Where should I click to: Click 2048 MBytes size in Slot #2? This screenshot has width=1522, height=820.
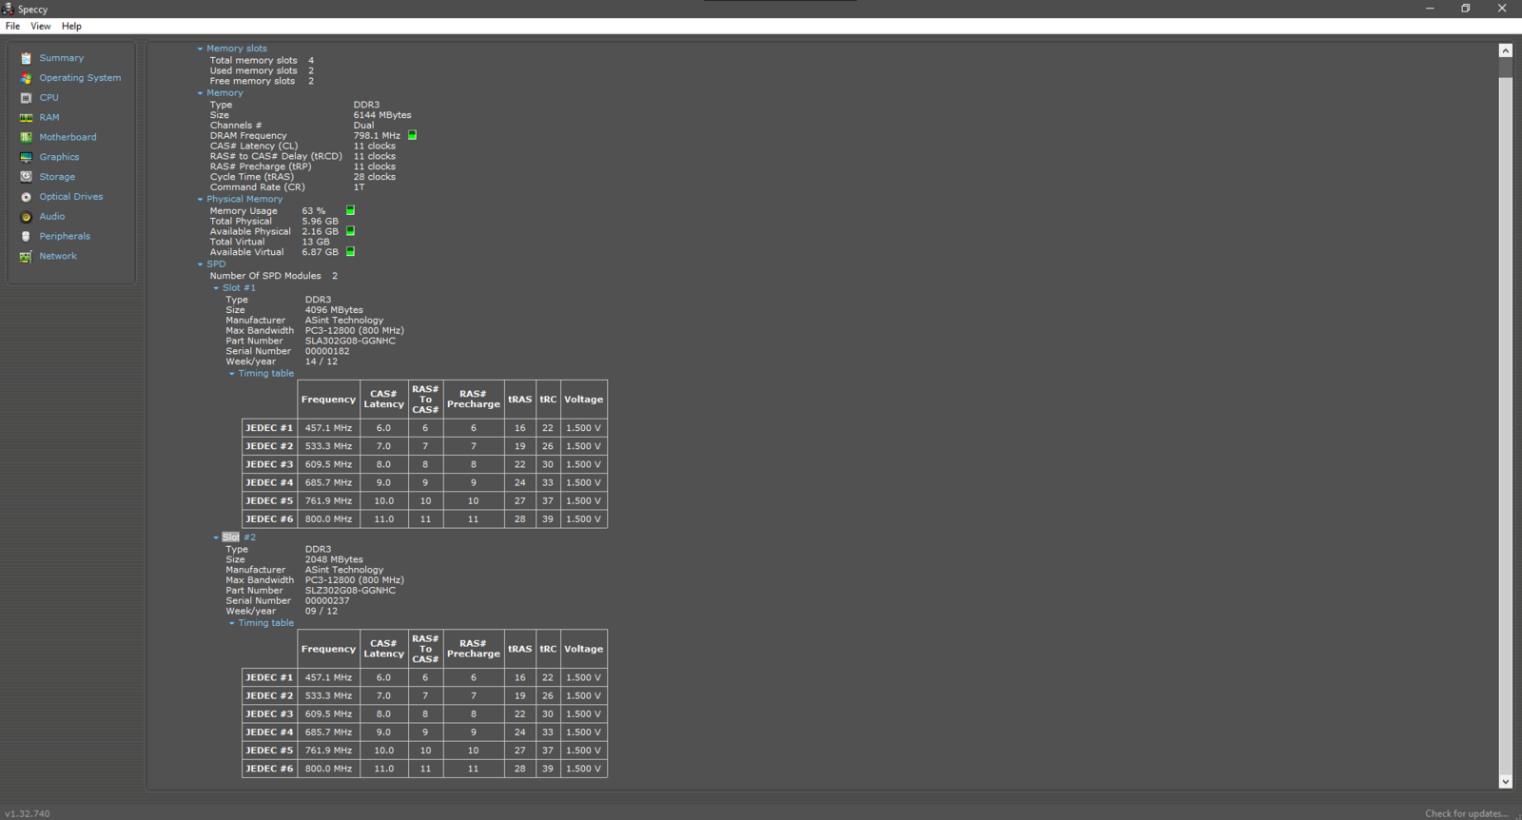coord(334,559)
